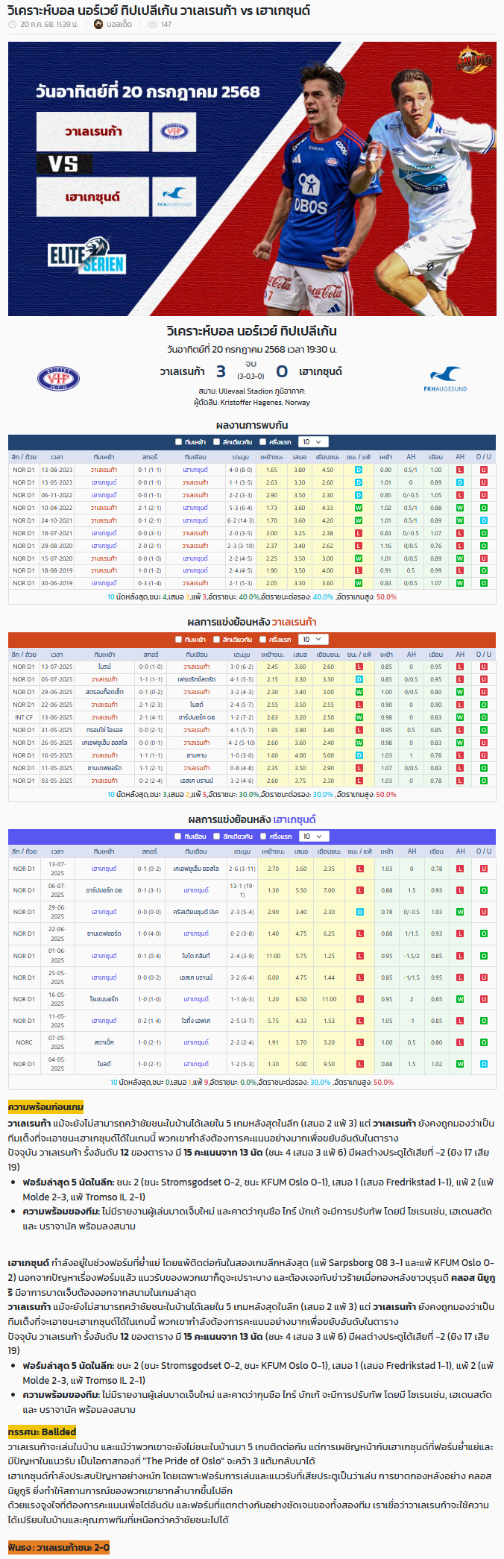
Task: Click the Vålerenga crest left of the scoreline
Action: pos(58,379)
